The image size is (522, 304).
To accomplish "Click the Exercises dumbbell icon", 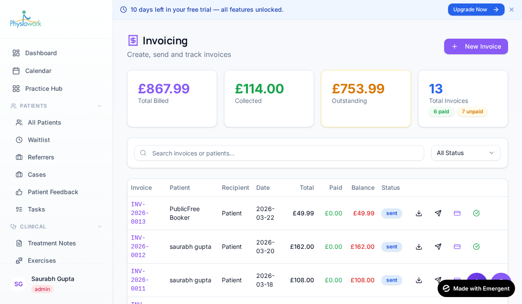I will [x=19, y=261].
